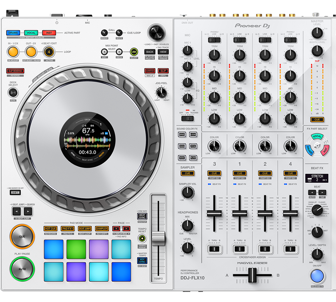
Task: Tap the large orange-ringed deck CUE button
Action: (22, 237)
